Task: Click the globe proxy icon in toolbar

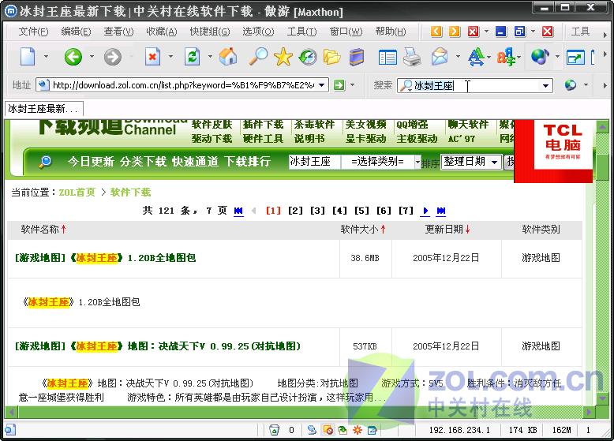Action: (x=540, y=57)
